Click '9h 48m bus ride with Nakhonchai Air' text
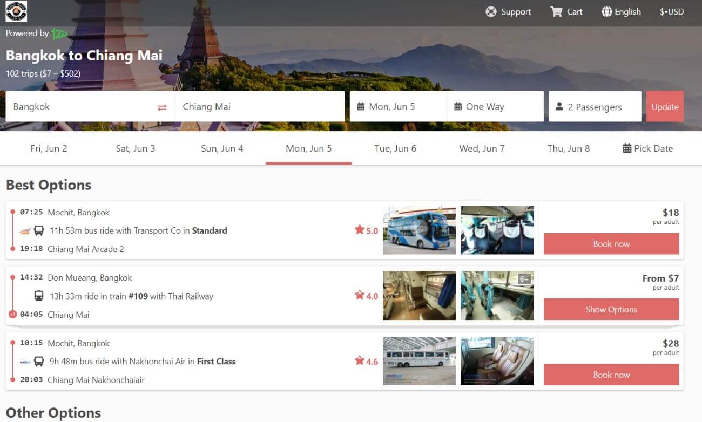702x422 pixels. pos(118,362)
